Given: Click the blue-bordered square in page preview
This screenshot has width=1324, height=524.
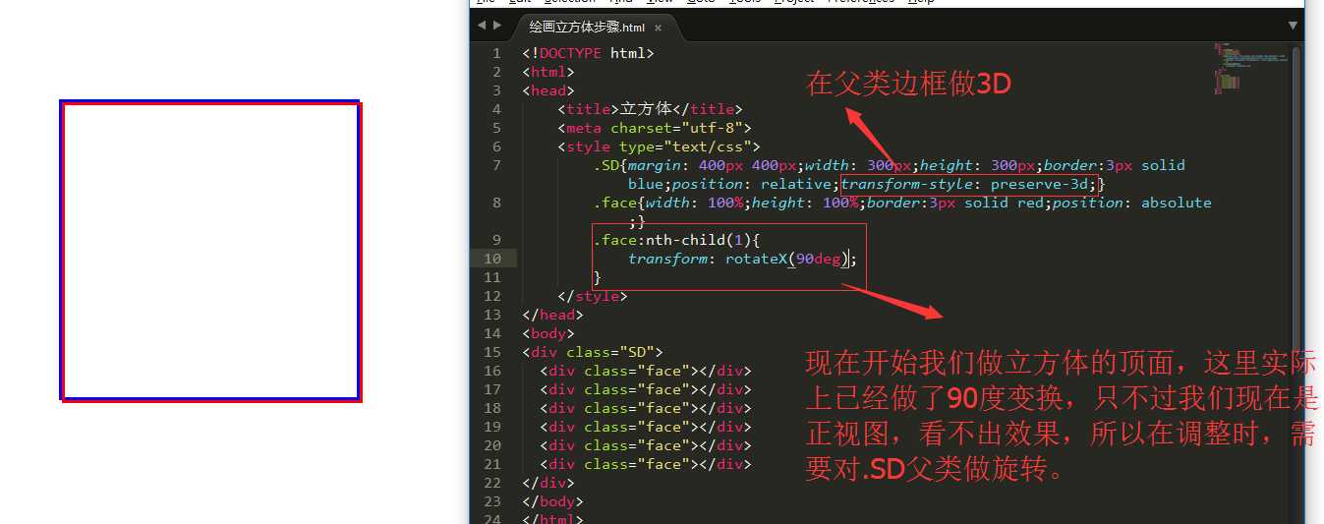Looking at the screenshot, I should tap(210, 250).
